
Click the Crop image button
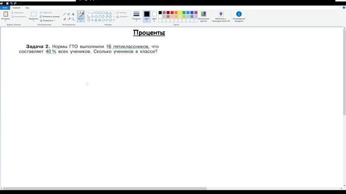pyautogui.click(x=46, y=12)
